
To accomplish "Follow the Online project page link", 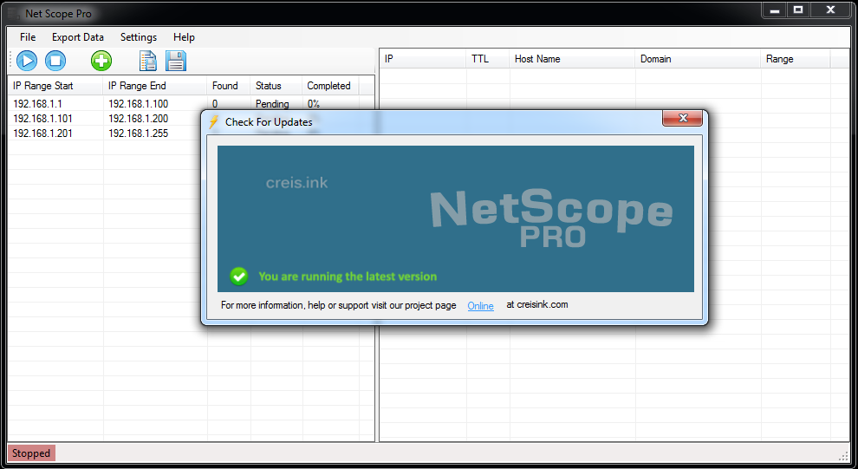I will click(480, 306).
